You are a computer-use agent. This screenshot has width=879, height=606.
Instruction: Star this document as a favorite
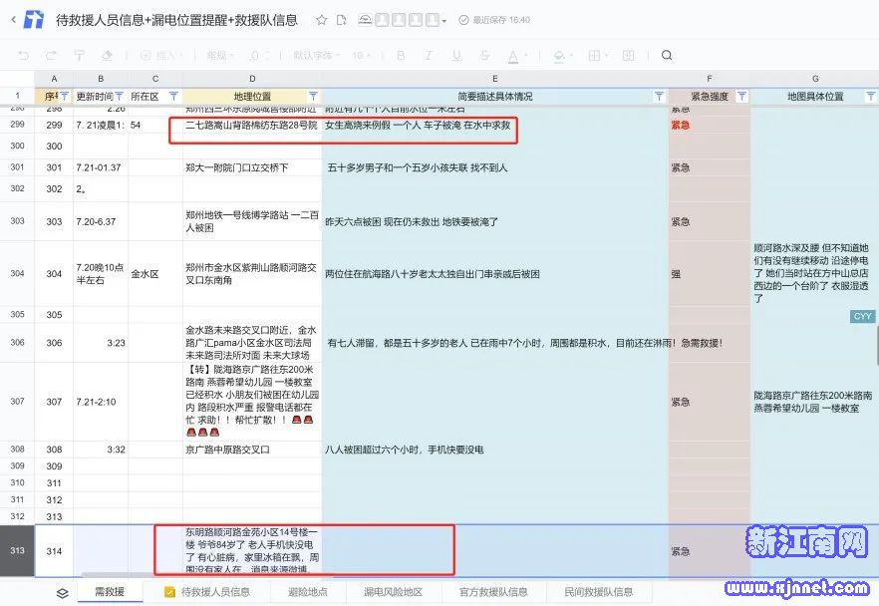tap(321, 20)
